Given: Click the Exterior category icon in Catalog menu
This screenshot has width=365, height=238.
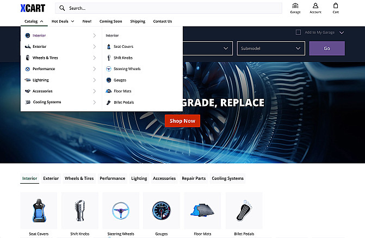Looking at the screenshot, I should pos(28,47).
